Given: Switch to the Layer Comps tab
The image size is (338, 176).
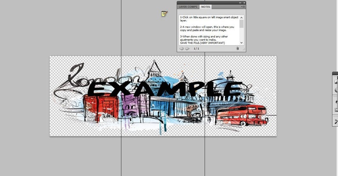Looking at the screenshot, I should pyautogui.click(x=188, y=7).
